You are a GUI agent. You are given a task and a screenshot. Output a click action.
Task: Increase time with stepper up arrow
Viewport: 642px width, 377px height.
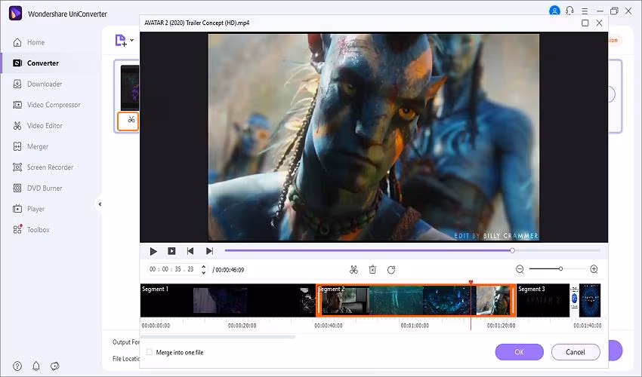click(x=203, y=267)
